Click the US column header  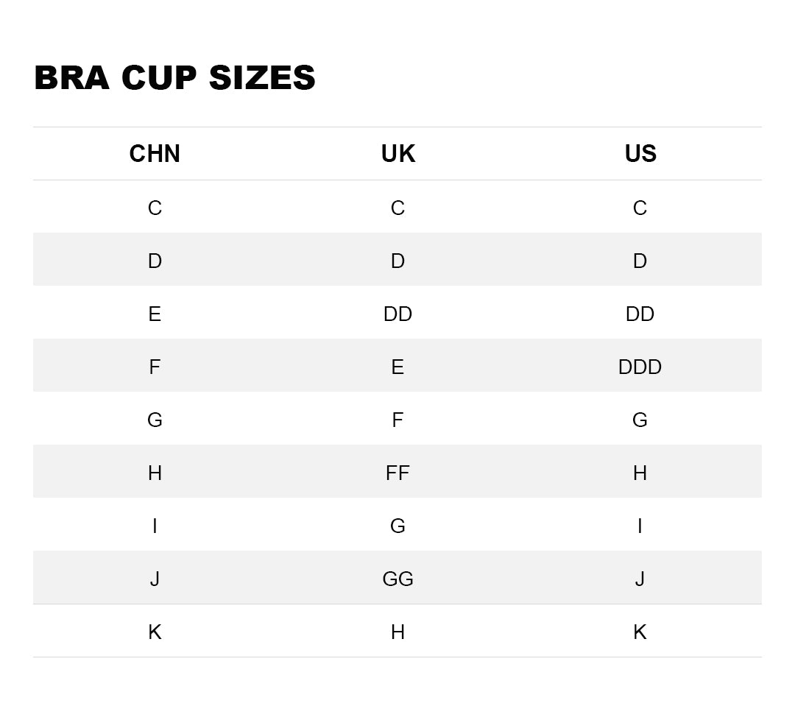point(640,153)
